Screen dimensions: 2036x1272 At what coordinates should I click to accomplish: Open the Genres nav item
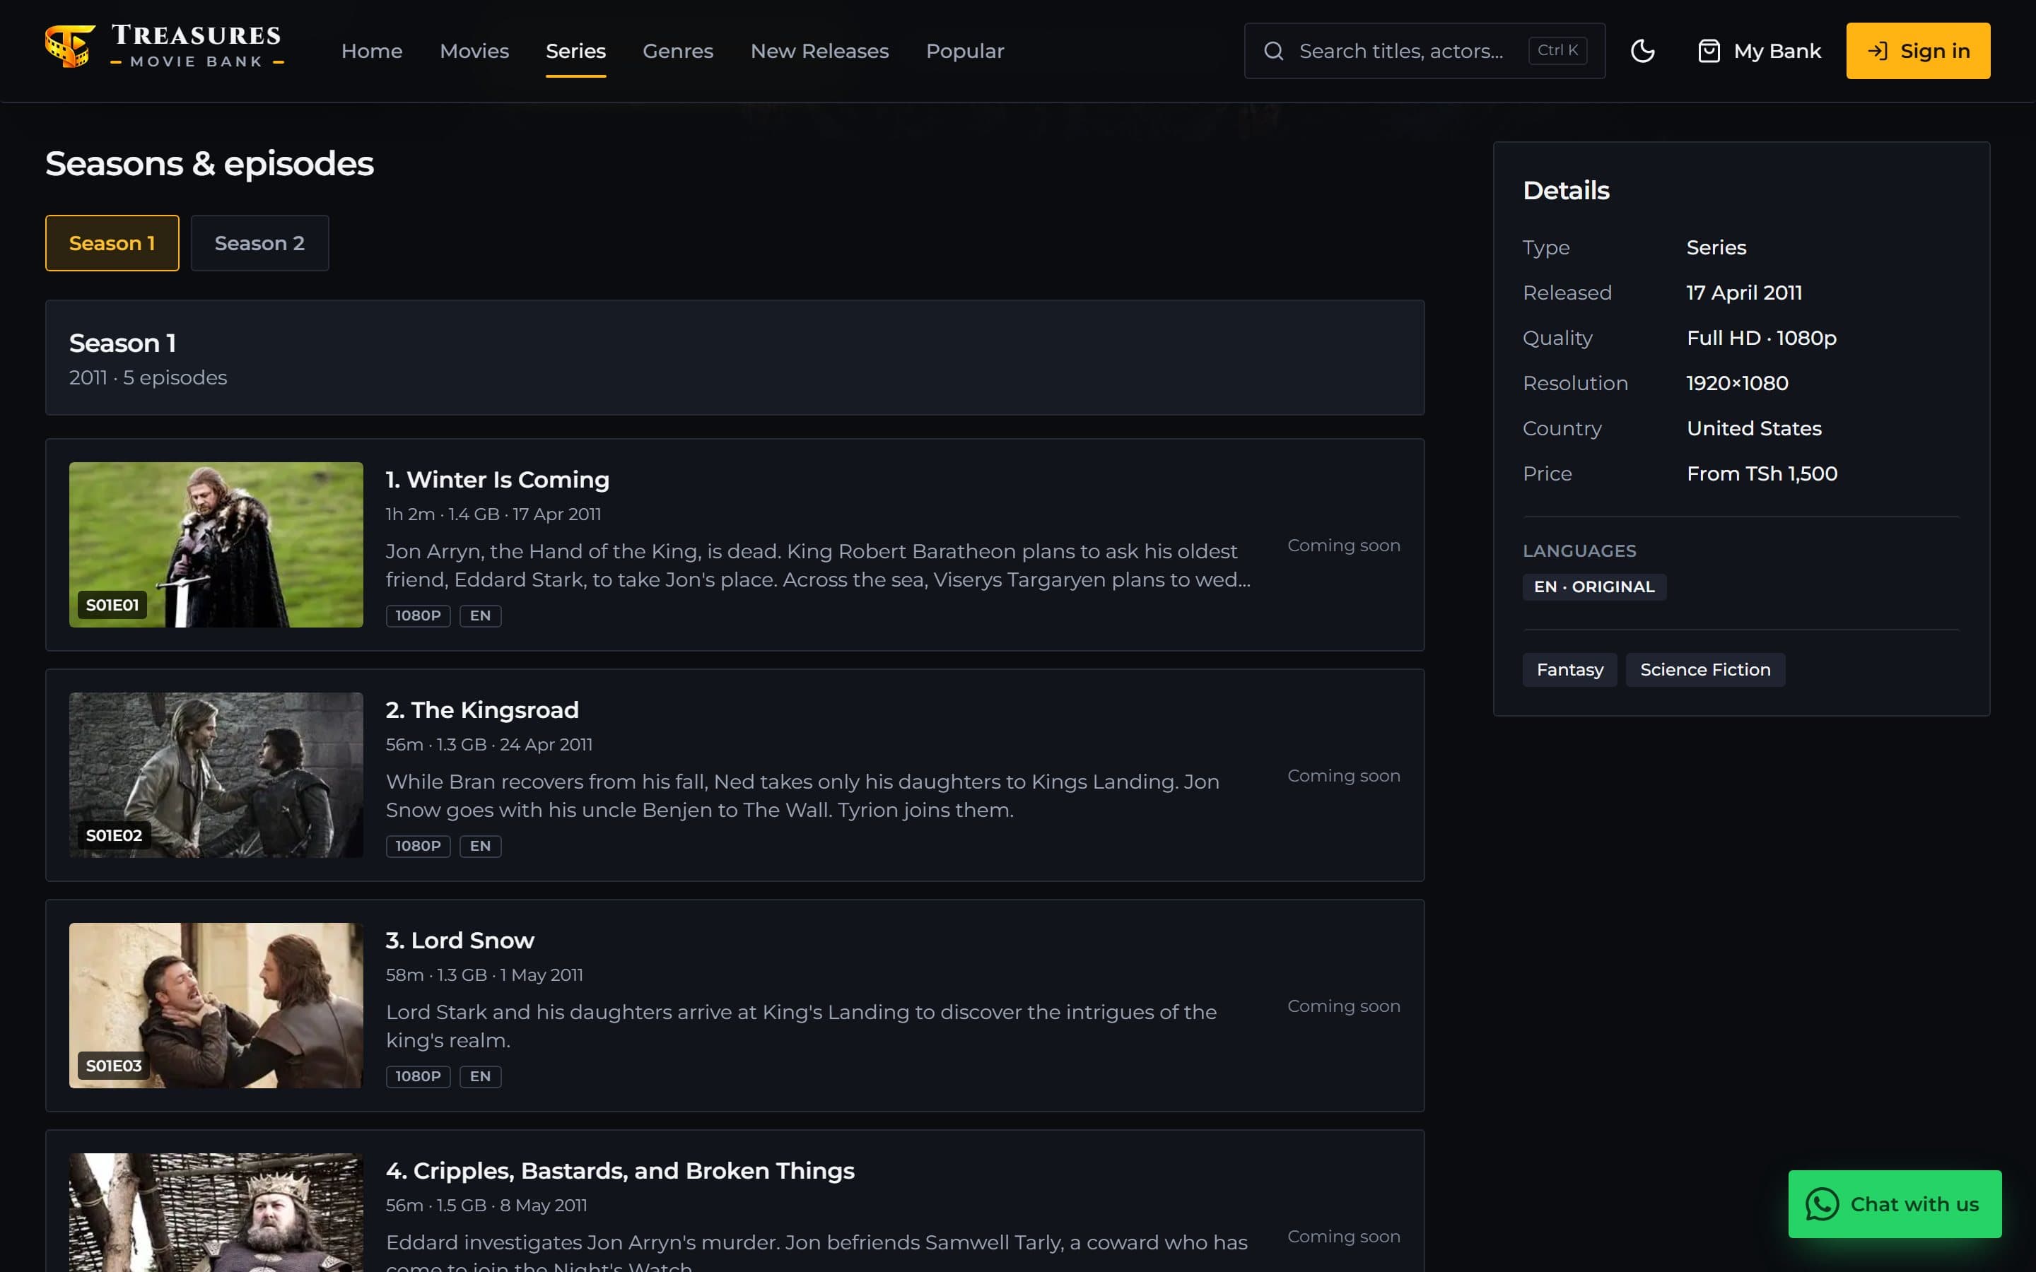[678, 52]
